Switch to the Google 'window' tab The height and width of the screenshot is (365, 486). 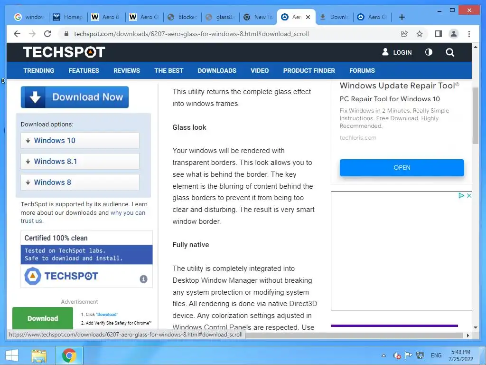[29, 17]
